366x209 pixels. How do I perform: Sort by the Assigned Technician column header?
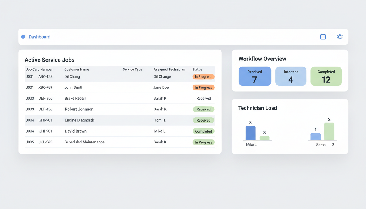click(x=170, y=69)
